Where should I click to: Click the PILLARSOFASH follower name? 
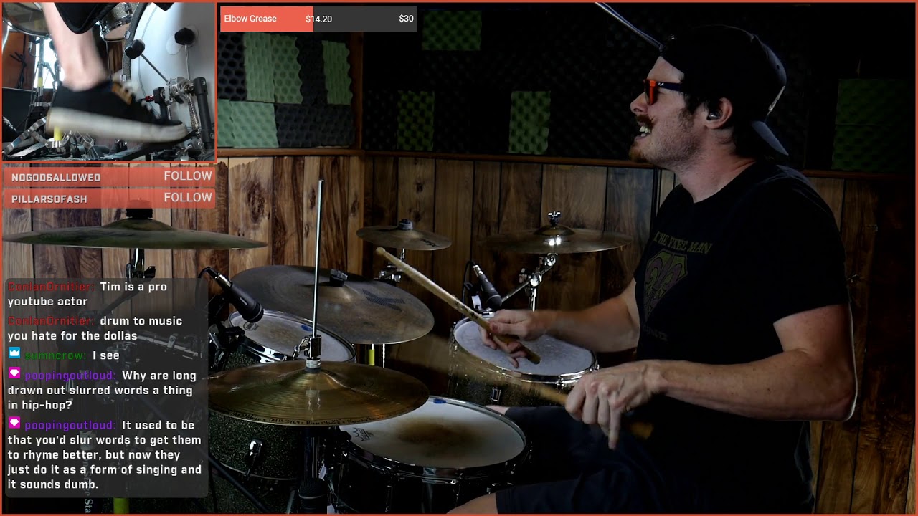click(x=49, y=199)
